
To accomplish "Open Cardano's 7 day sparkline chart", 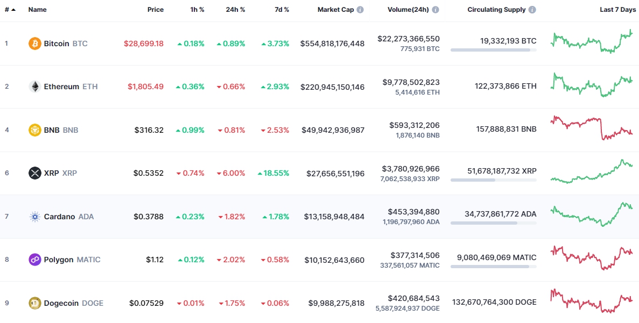I will [591, 214].
